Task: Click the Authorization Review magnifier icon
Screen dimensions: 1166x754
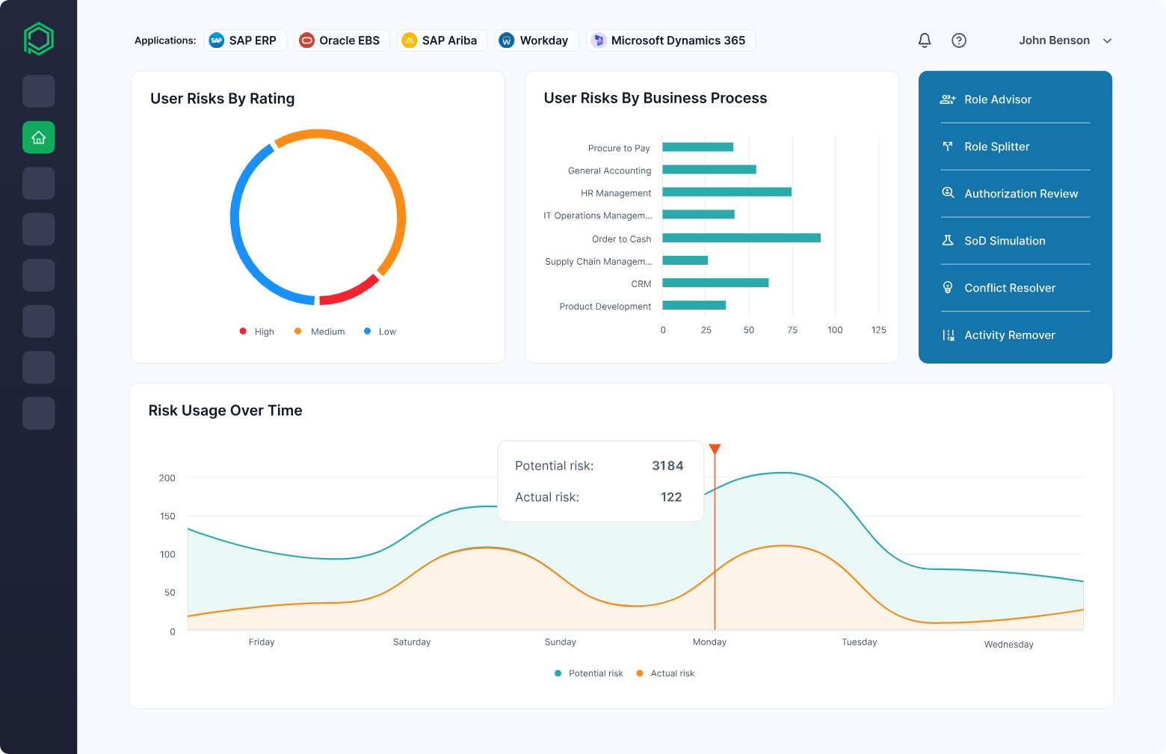Action: tap(948, 193)
